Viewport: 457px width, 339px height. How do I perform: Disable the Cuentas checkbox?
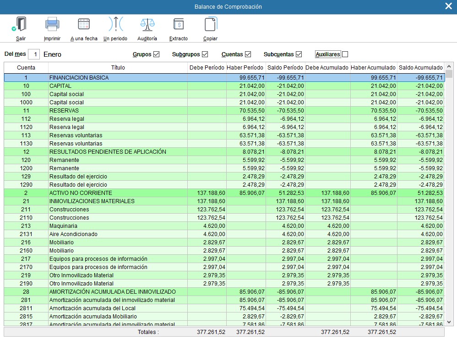tap(248, 54)
